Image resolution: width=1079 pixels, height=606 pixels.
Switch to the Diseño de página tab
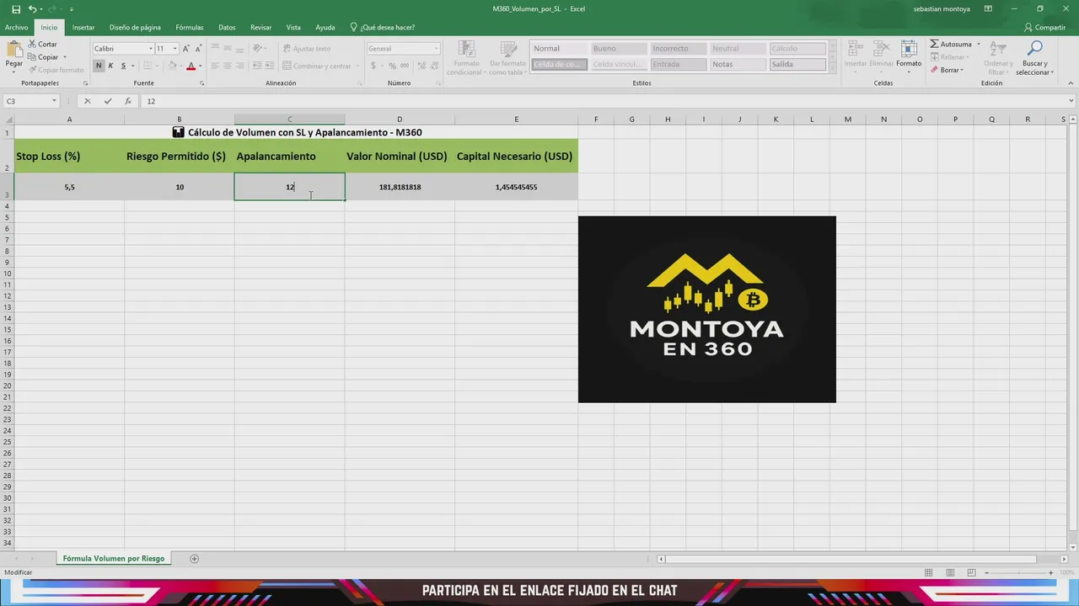[135, 27]
